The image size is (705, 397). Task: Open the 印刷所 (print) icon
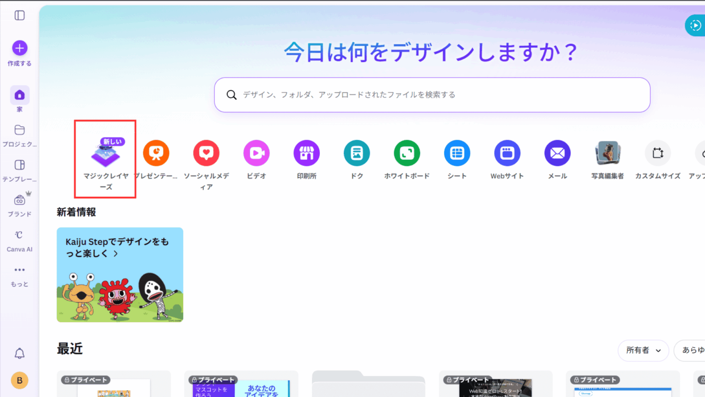(306, 153)
